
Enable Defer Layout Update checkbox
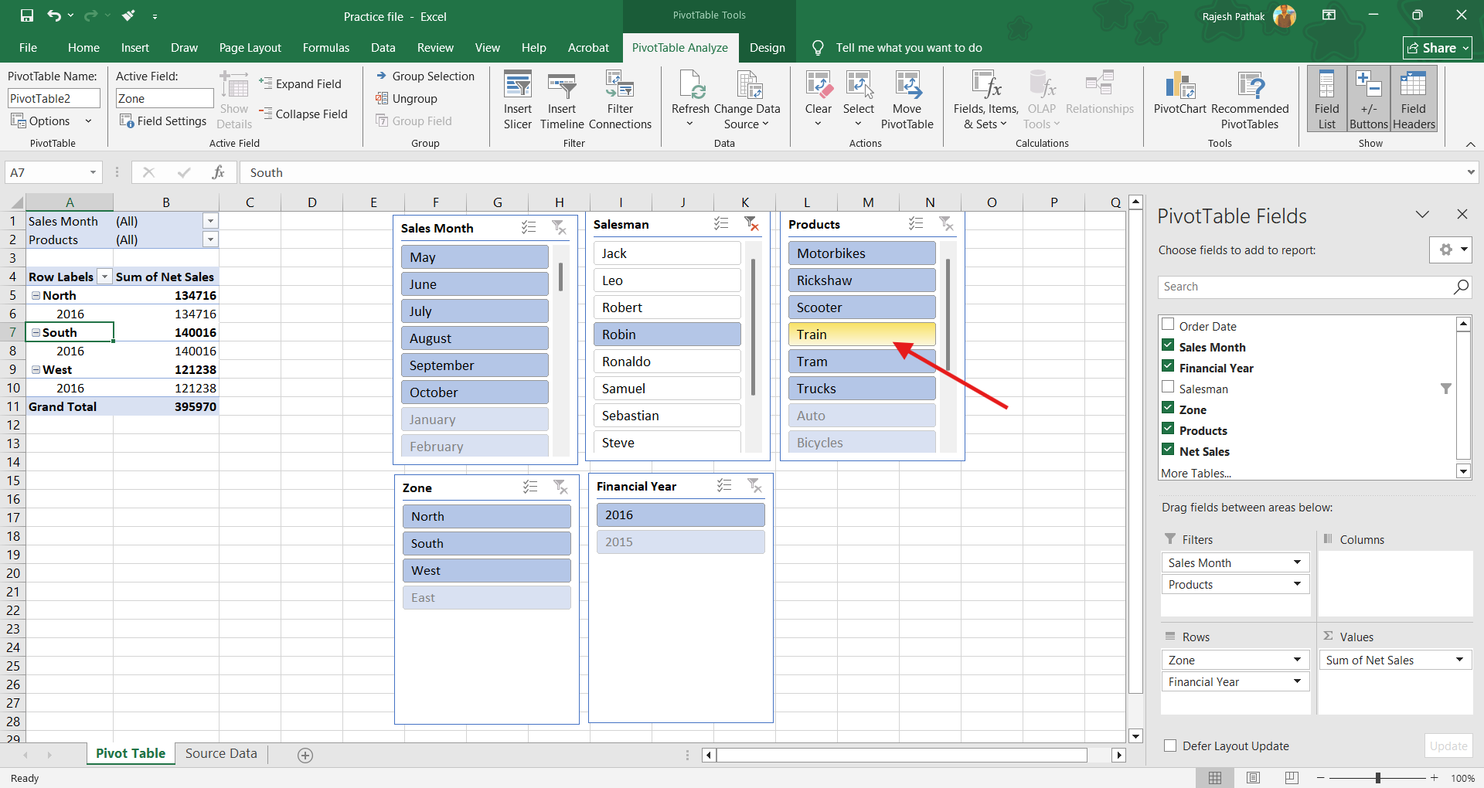(x=1170, y=746)
